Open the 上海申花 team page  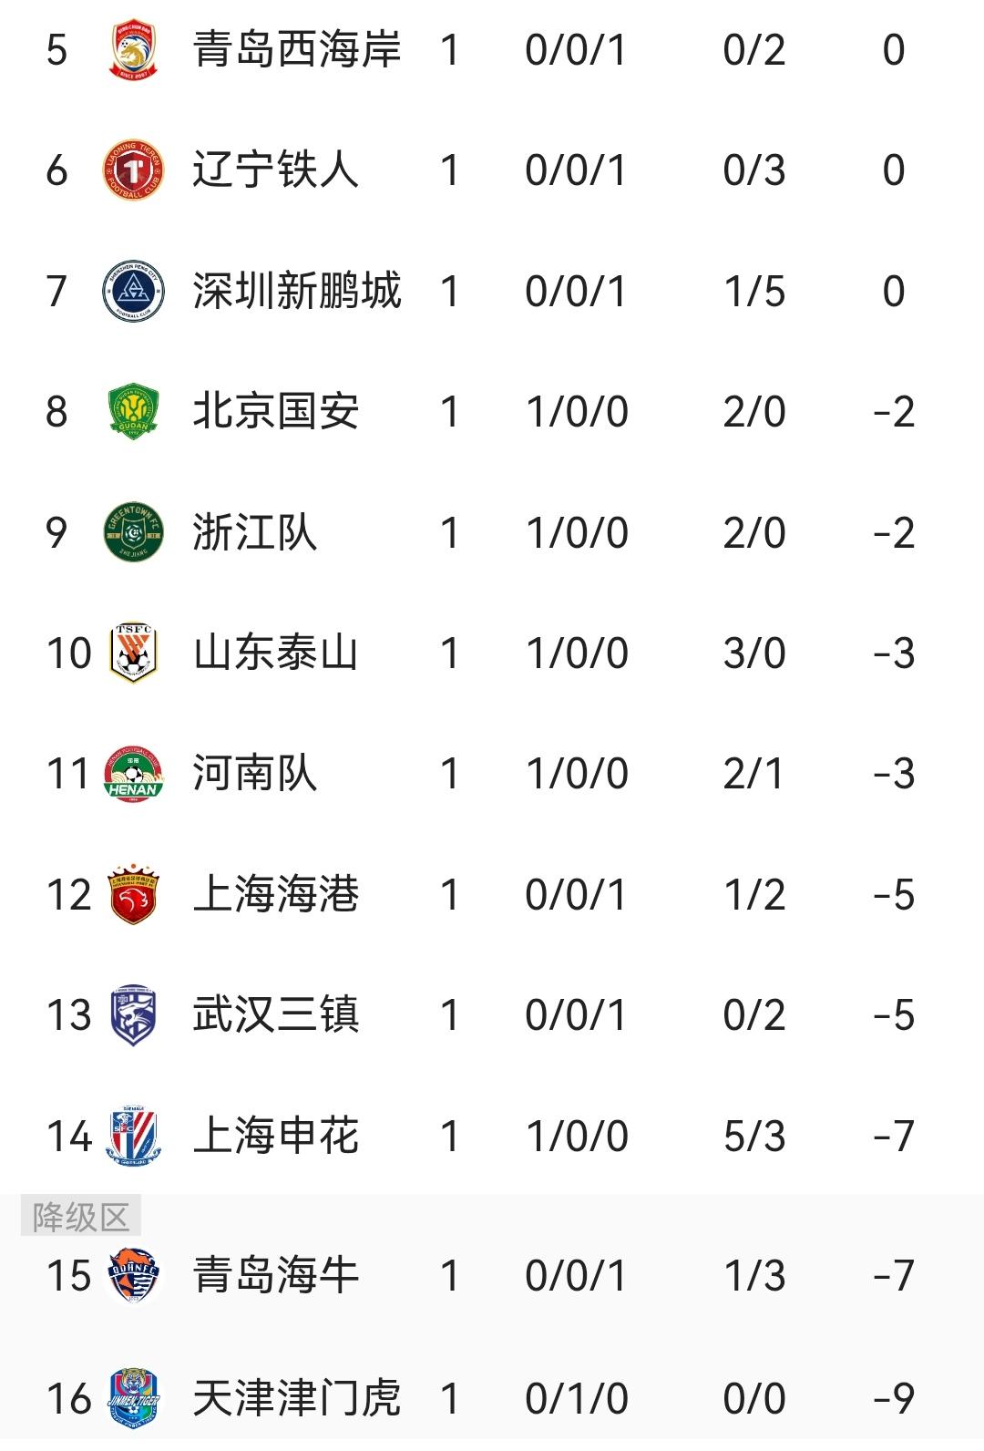coord(276,1137)
